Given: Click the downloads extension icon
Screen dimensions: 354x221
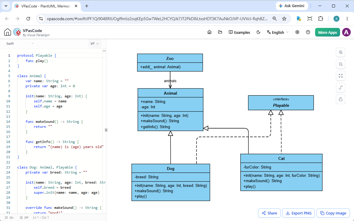Looking at the screenshot, I should (x=299, y=19).
